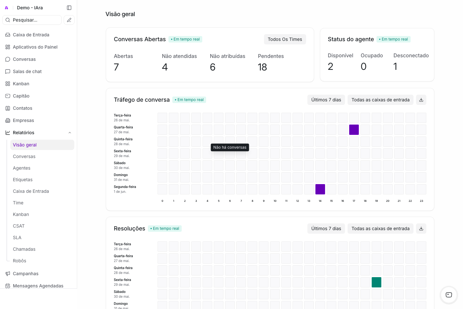The width and height of the screenshot is (463, 309).
Task: Click the Relatórios chart icon
Action: pyautogui.click(x=8, y=133)
